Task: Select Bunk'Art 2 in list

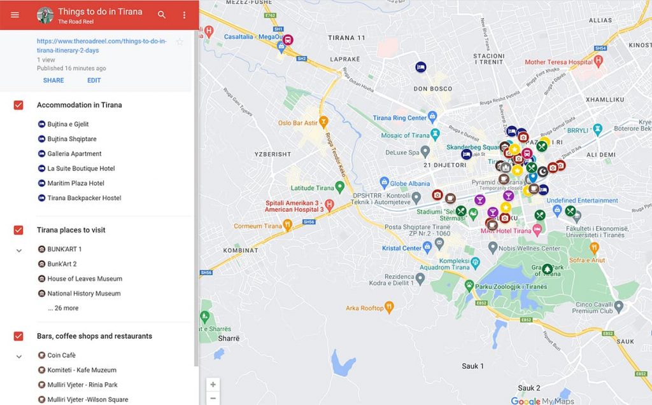Action: pos(62,264)
